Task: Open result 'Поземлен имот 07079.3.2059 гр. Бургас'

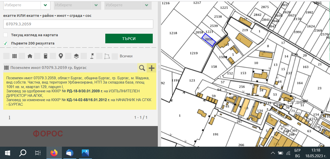Action: [x=48, y=68]
